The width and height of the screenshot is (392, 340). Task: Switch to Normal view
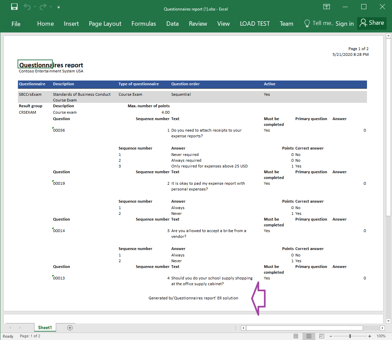tap(296, 336)
